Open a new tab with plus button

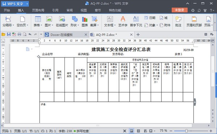click(x=138, y=35)
